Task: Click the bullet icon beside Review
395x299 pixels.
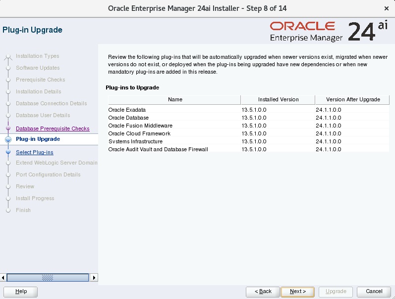Action: [8, 186]
